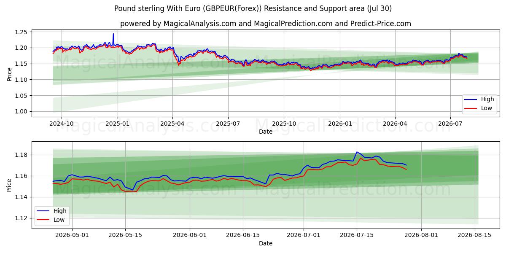Click the 'powered by MagicalAnalysis.com' subtitle
The image size is (506, 253).
(x=266, y=24)
